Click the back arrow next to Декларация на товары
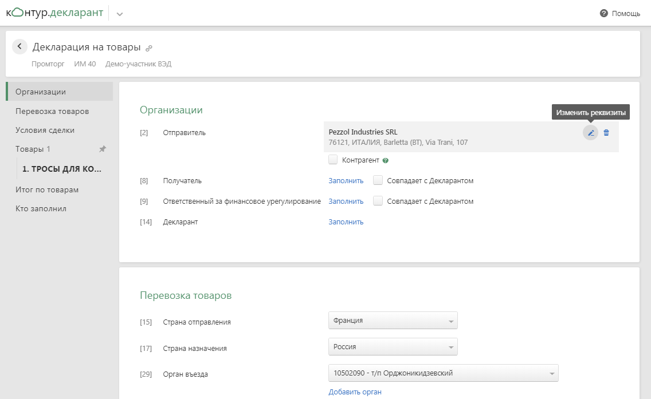 pos(19,46)
